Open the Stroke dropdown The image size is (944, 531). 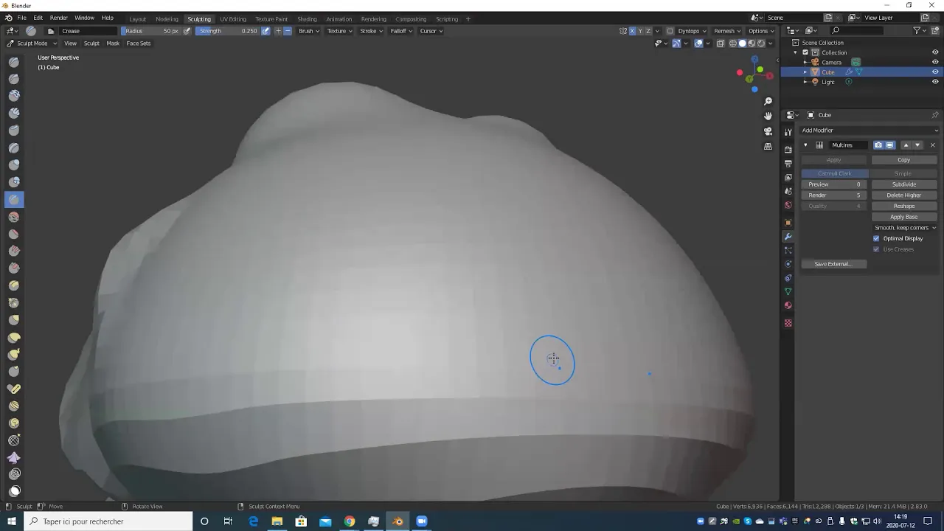point(371,31)
